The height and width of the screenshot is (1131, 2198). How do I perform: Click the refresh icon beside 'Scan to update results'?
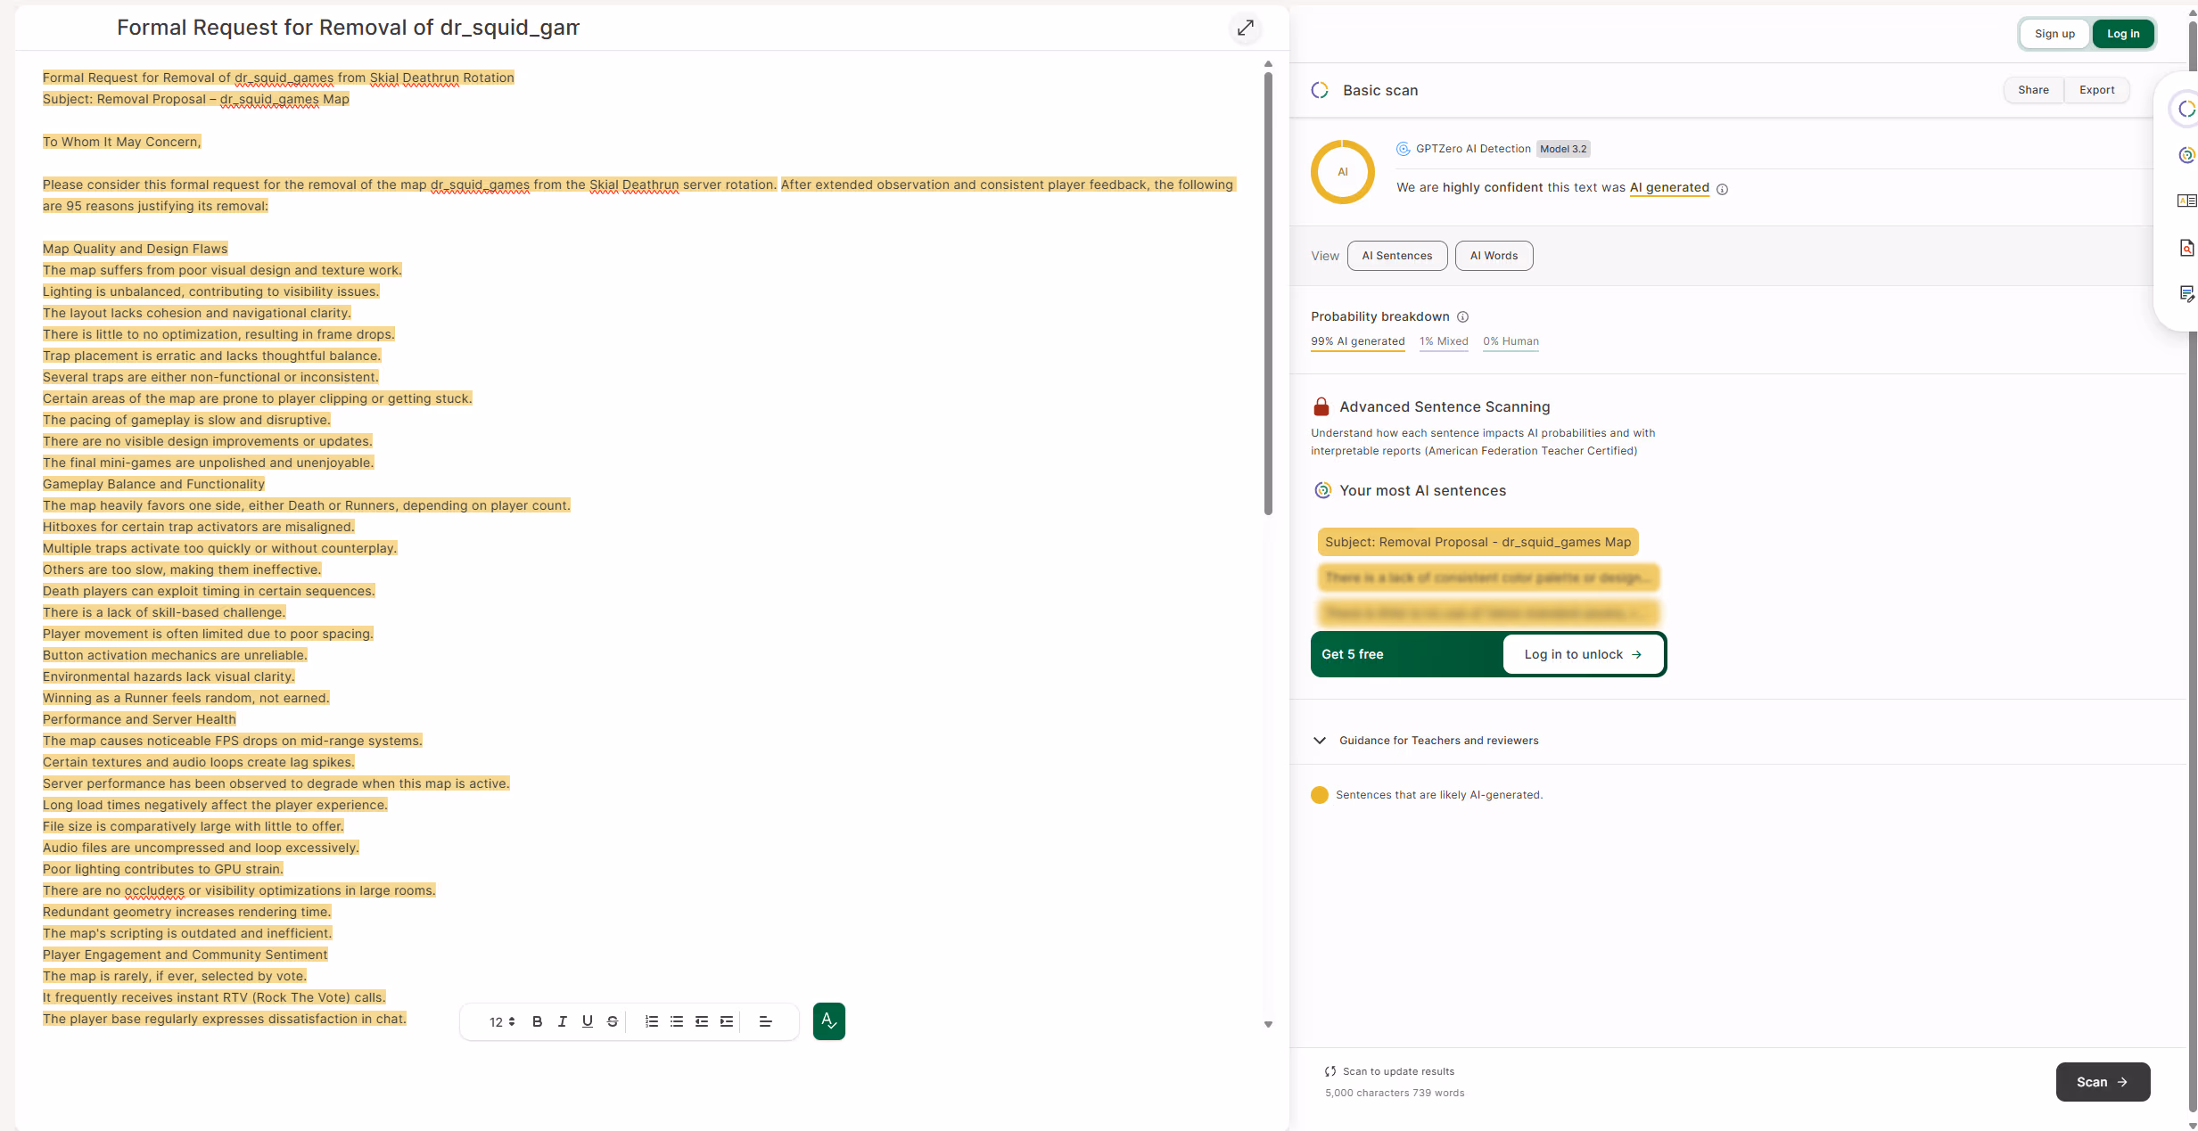click(1330, 1071)
